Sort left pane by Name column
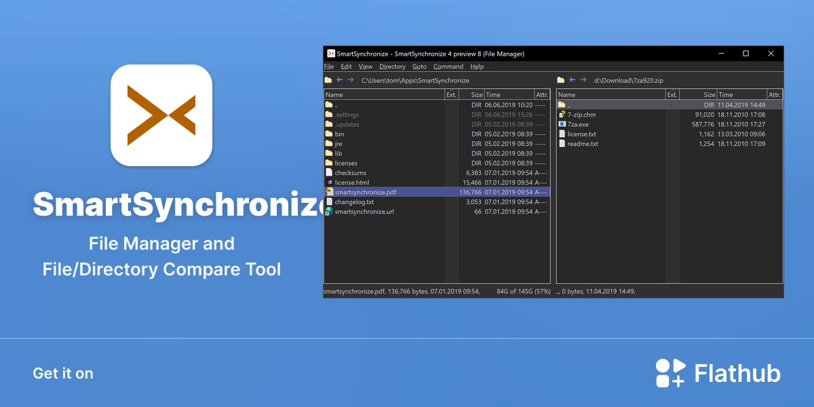This screenshot has width=814, height=407. [x=384, y=95]
